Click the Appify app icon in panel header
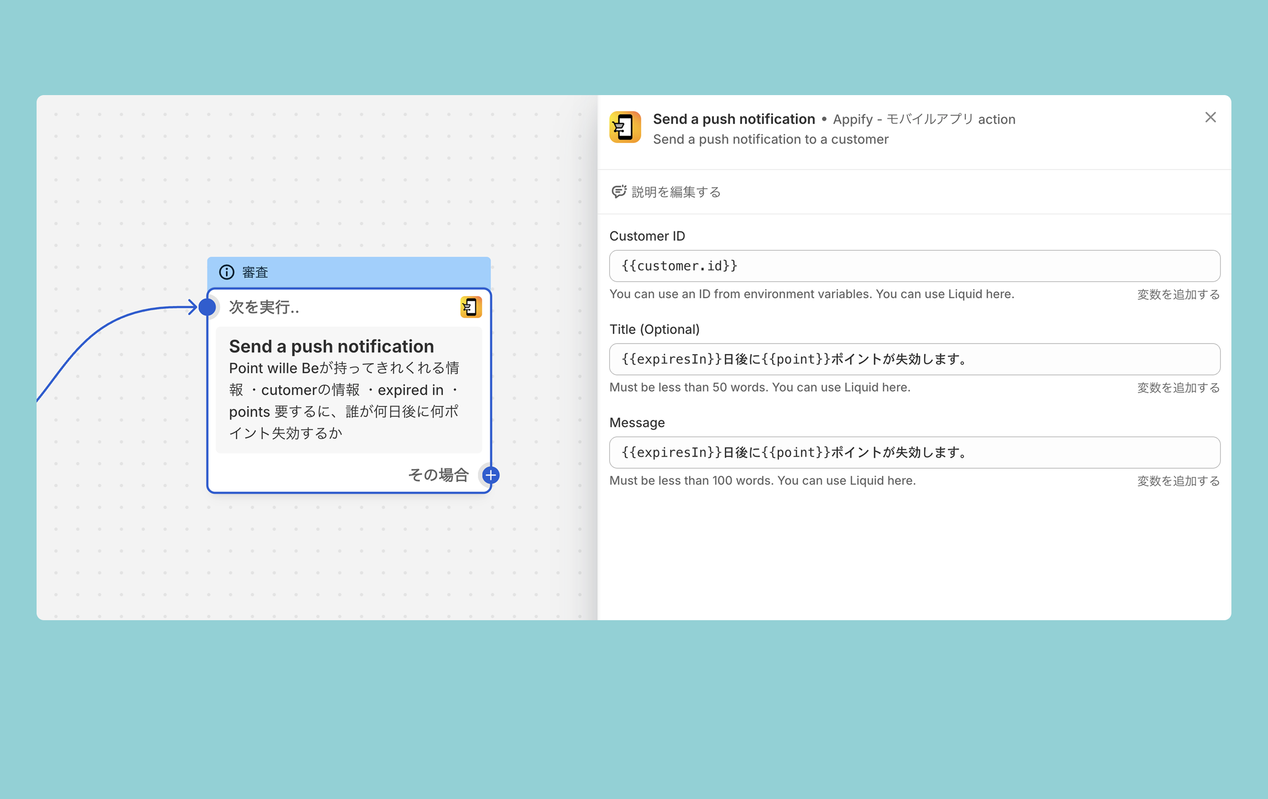 (625, 127)
